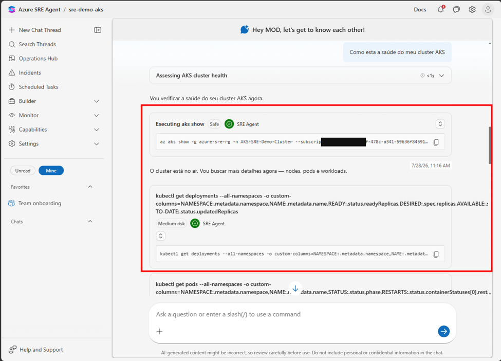Click the Safe risk badge
501x361 pixels.
click(x=214, y=124)
